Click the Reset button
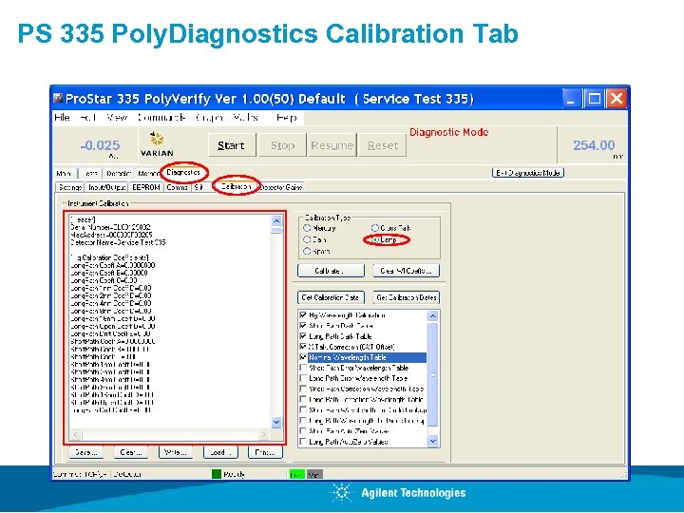 [x=383, y=145]
